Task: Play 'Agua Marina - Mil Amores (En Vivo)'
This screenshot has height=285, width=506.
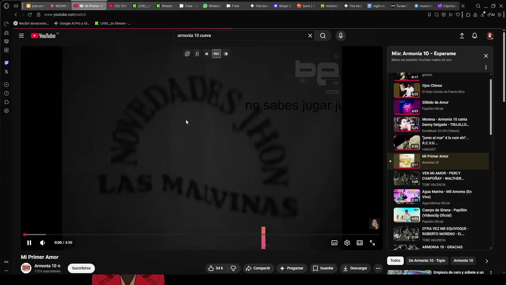Action: (x=438, y=197)
